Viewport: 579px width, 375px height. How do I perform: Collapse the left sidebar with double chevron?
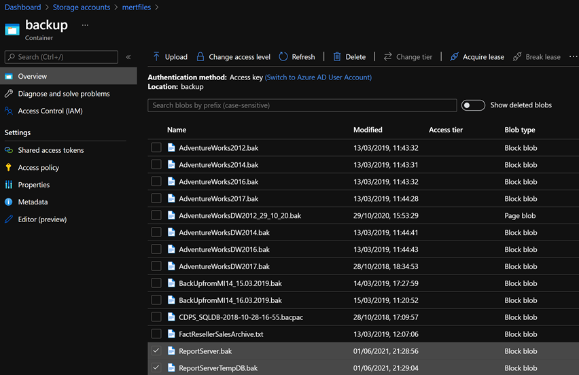point(128,58)
